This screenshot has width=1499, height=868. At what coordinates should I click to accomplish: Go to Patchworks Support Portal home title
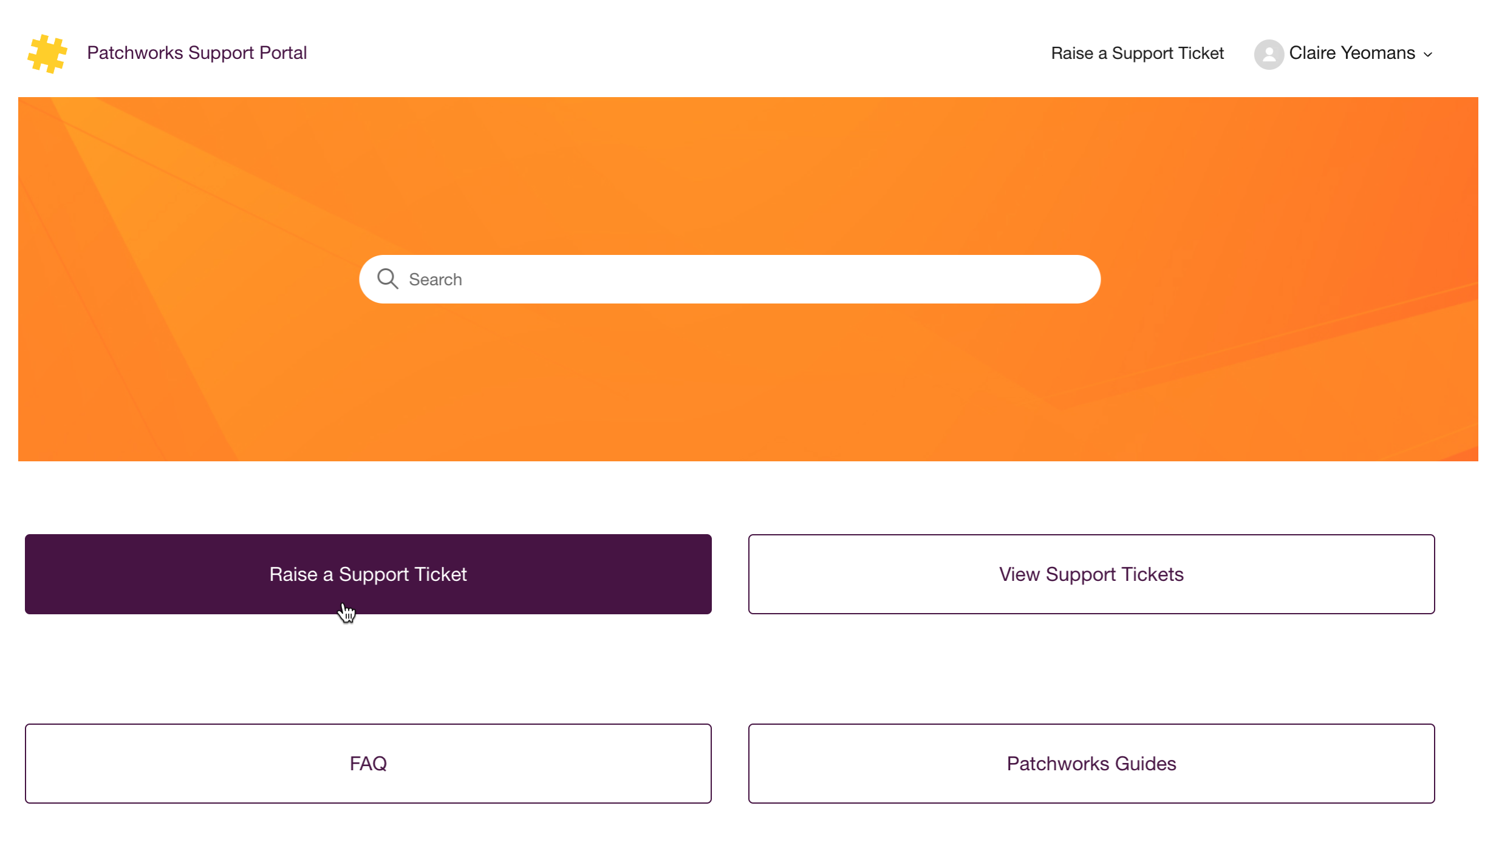[197, 53]
